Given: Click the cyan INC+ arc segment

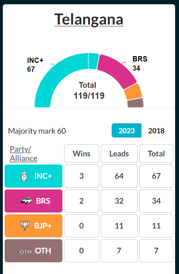Looking at the screenshot, I should pos(52,74).
